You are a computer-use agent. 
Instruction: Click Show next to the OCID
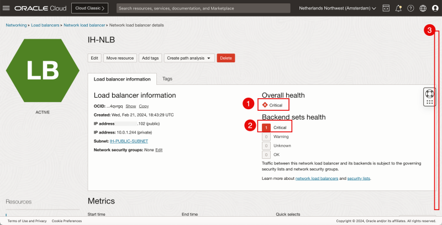click(130, 106)
